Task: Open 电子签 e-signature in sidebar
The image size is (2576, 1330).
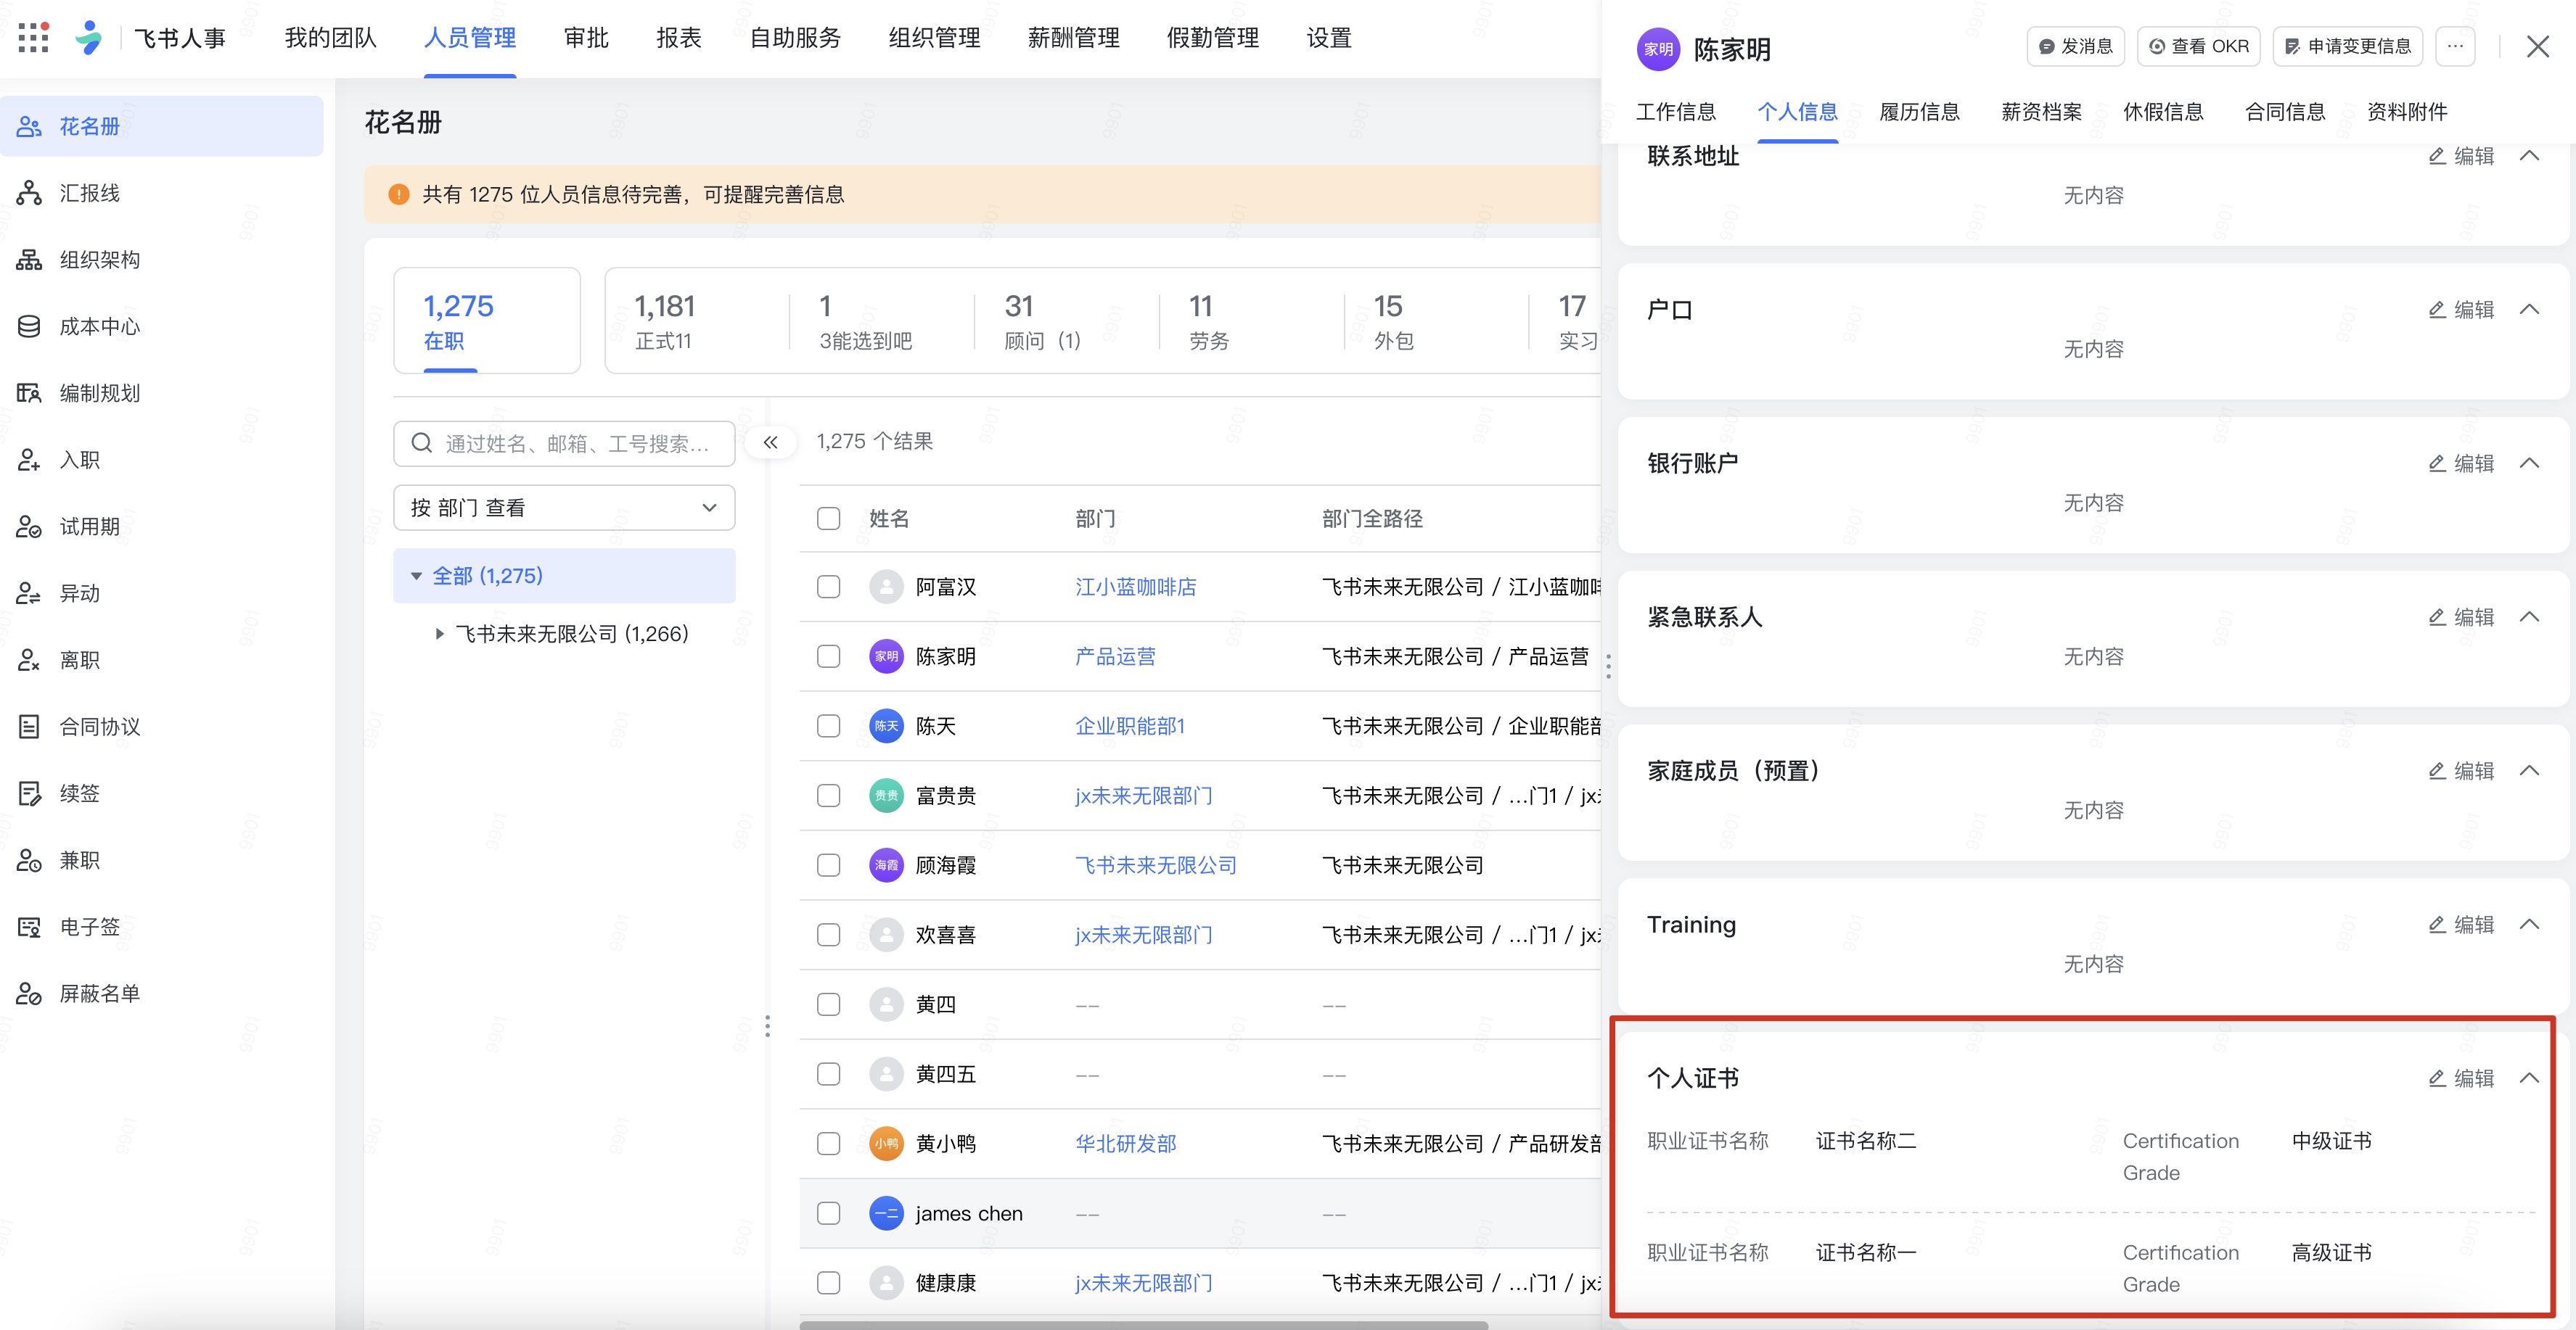Action: 162,926
